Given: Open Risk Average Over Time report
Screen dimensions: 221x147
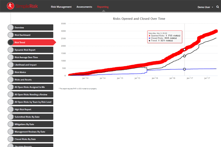Looking at the screenshot, I should [31, 57].
